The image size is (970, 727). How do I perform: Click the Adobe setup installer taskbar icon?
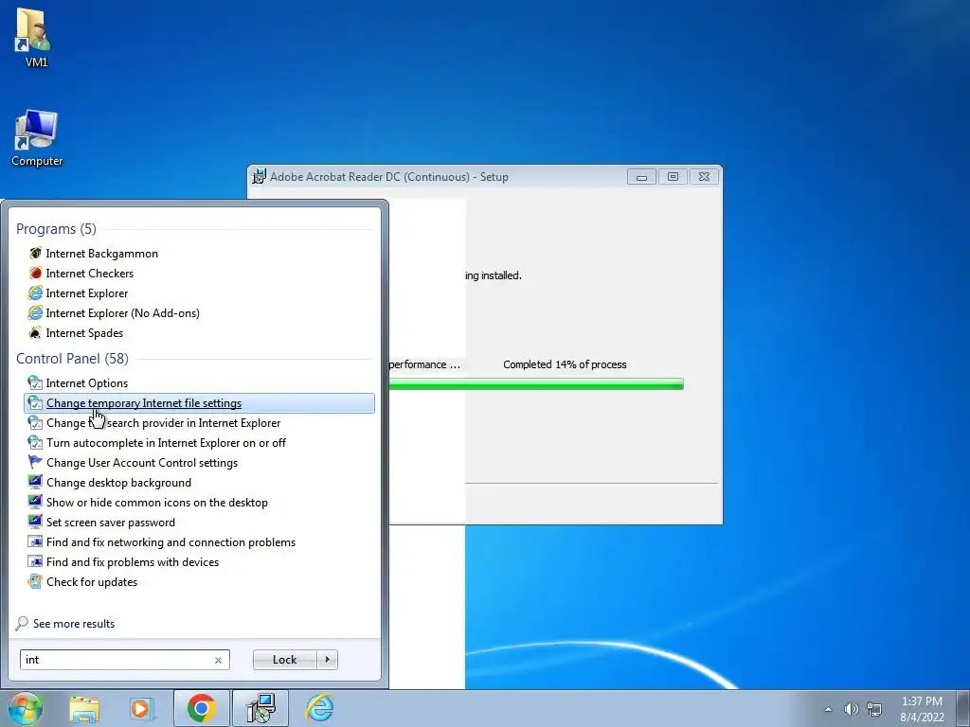coord(260,708)
